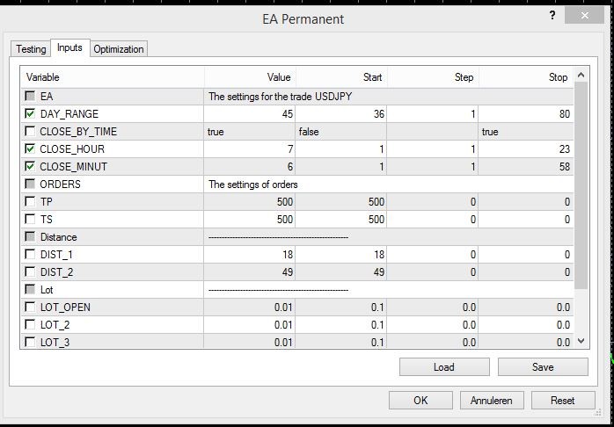Viewport: 614px width, 427px height.
Task: Check the DIST_1 checkbox
Action: click(31, 255)
